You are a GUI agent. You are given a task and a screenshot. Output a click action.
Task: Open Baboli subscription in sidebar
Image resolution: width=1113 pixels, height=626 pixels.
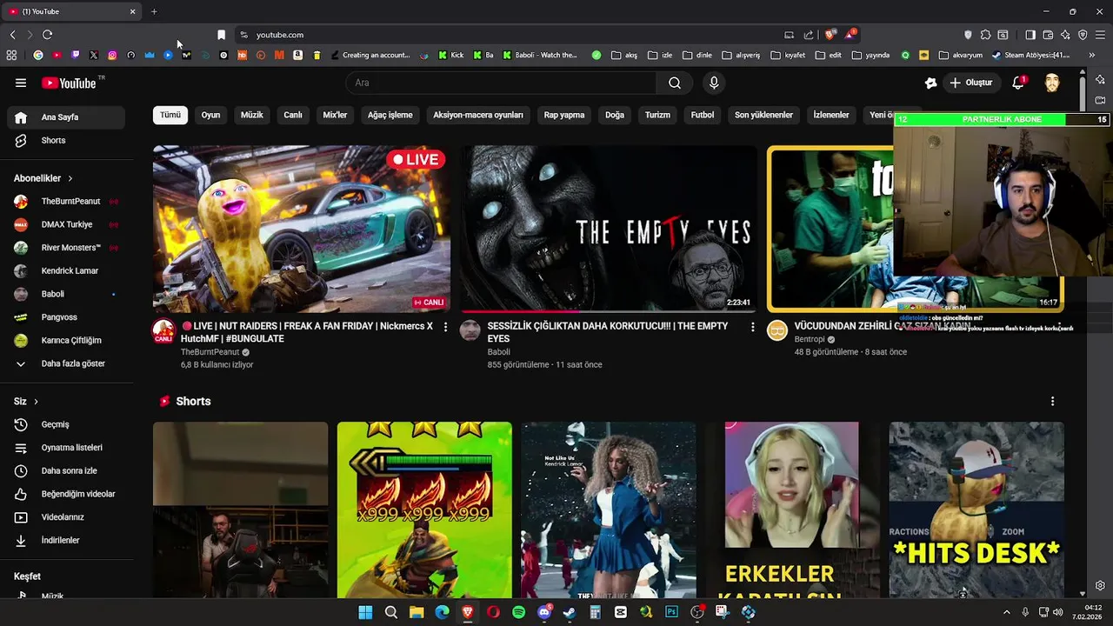(x=66, y=294)
